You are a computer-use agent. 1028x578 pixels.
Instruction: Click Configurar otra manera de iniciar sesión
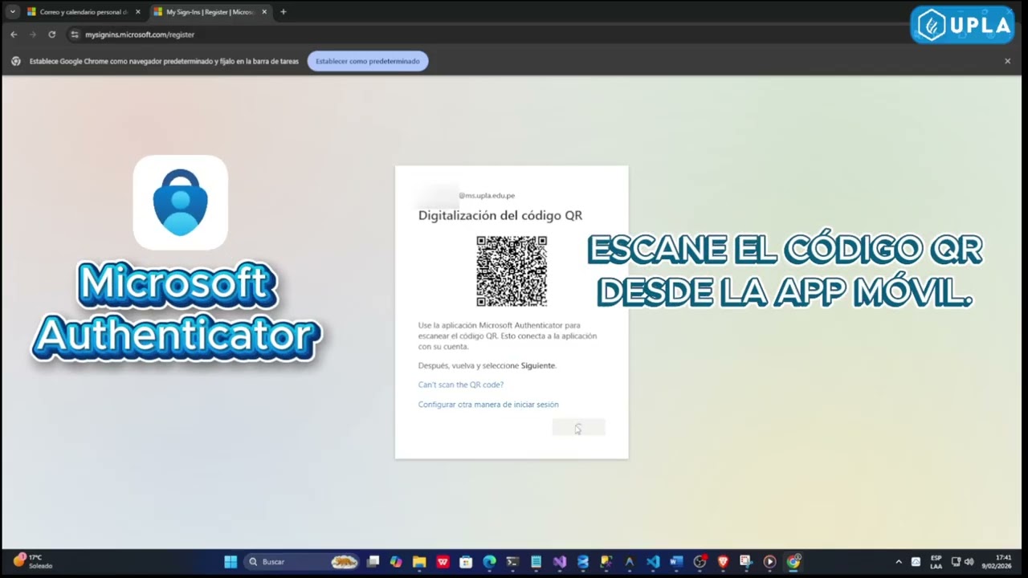click(x=488, y=405)
